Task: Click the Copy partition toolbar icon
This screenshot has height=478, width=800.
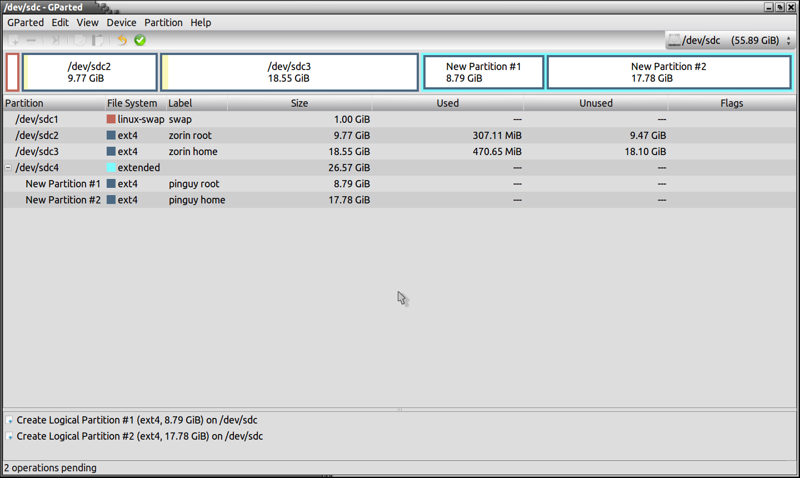Action: pyautogui.click(x=80, y=40)
